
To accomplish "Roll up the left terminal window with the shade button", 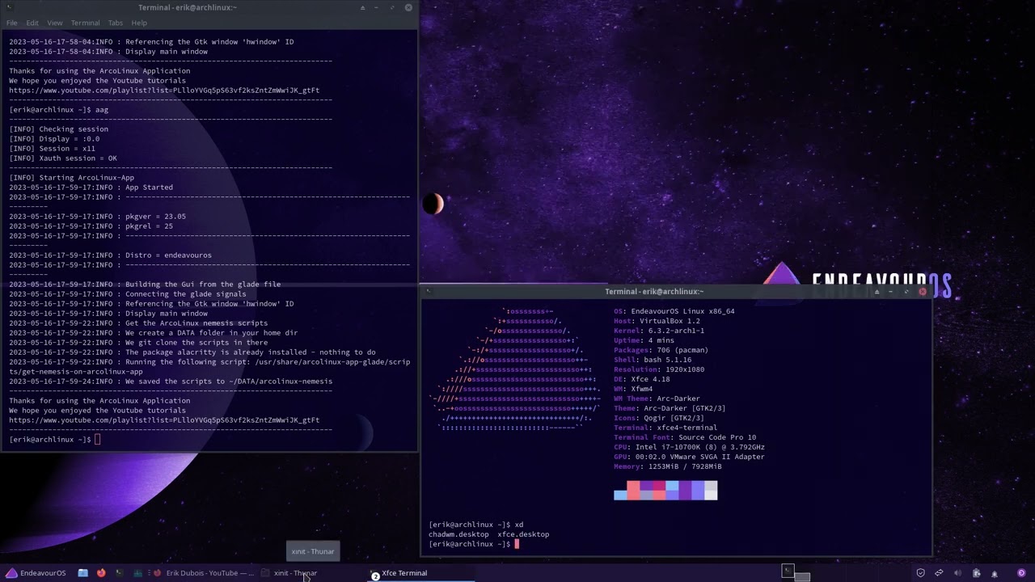I will tap(362, 7).
